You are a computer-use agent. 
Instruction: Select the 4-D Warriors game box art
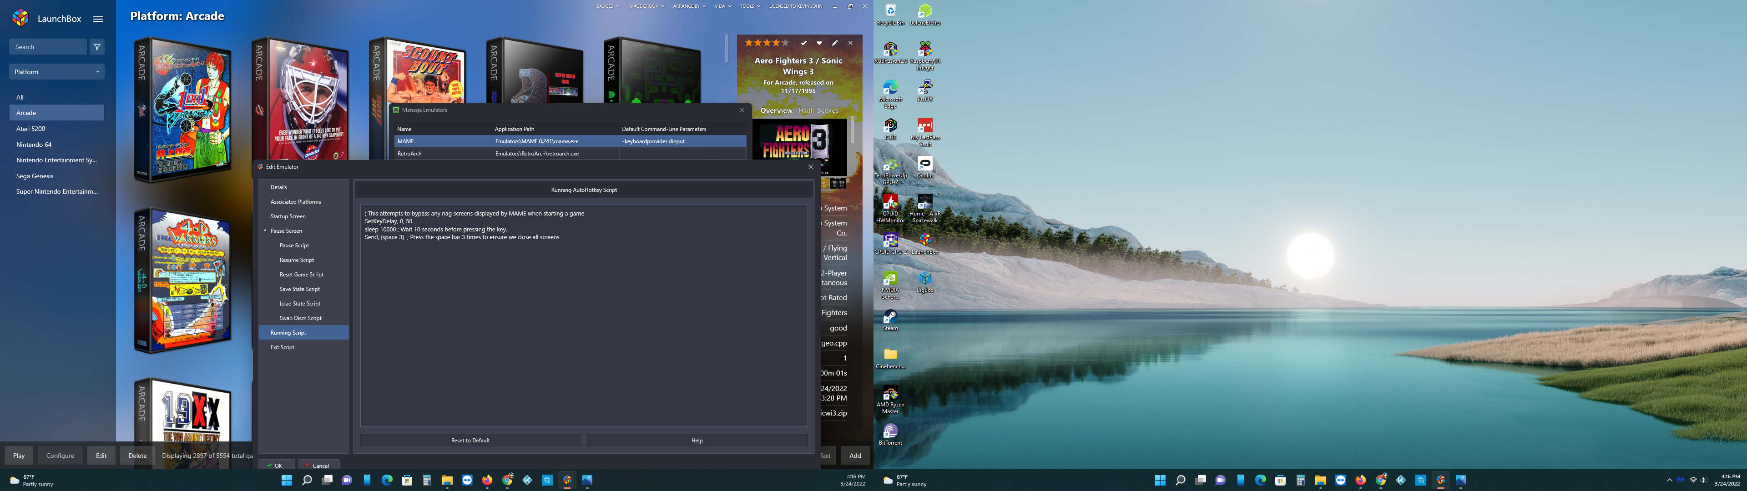183,280
